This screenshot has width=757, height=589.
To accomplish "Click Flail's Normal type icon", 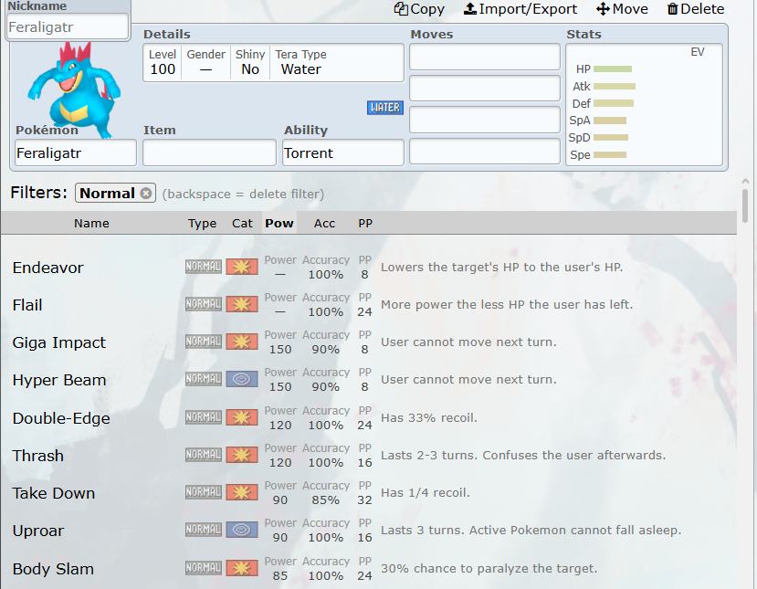I will point(204,304).
